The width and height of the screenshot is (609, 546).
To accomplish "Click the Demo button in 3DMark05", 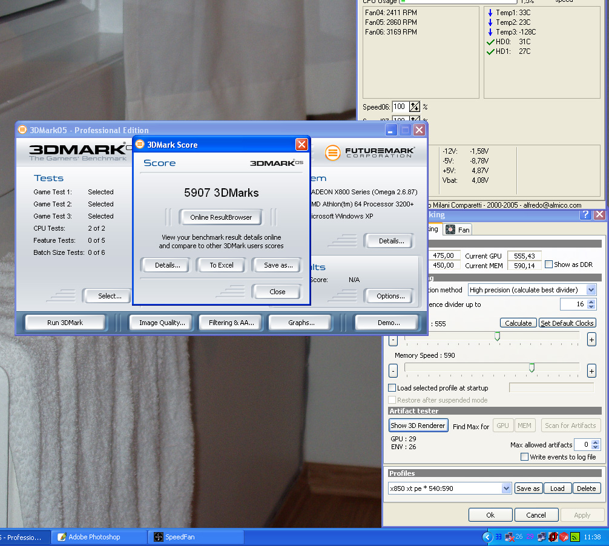I will pos(389,323).
